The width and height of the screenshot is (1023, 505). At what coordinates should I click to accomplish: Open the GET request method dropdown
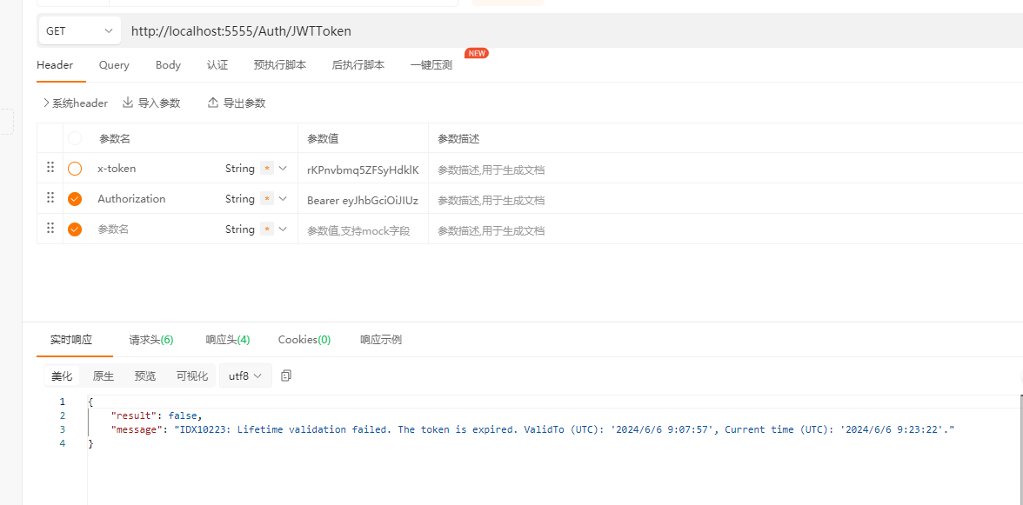point(79,31)
